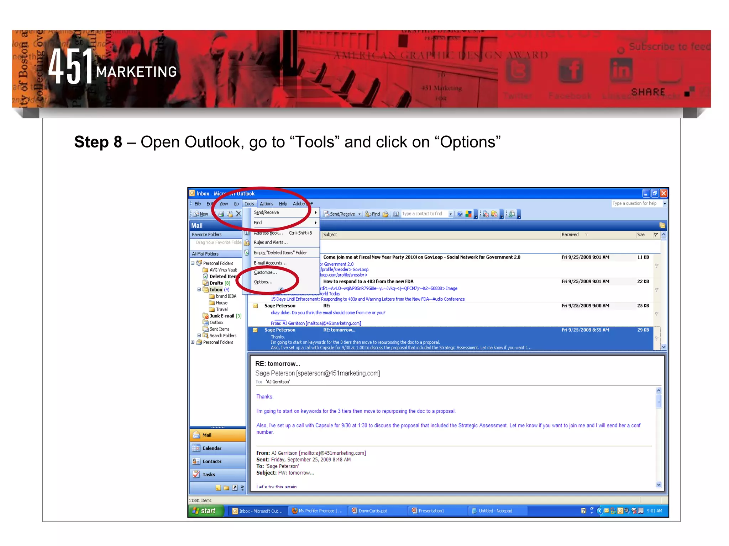Sort emails by Subject column header

441,235
